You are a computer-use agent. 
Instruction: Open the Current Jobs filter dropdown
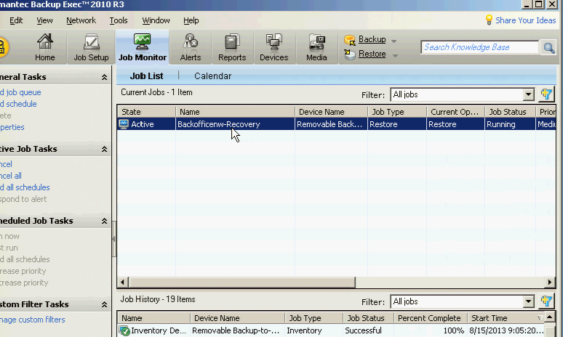(528, 94)
